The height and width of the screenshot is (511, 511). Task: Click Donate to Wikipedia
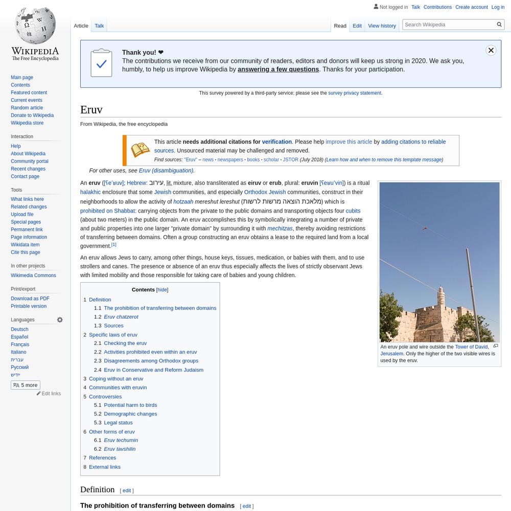pyautogui.click(x=32, y=115)
